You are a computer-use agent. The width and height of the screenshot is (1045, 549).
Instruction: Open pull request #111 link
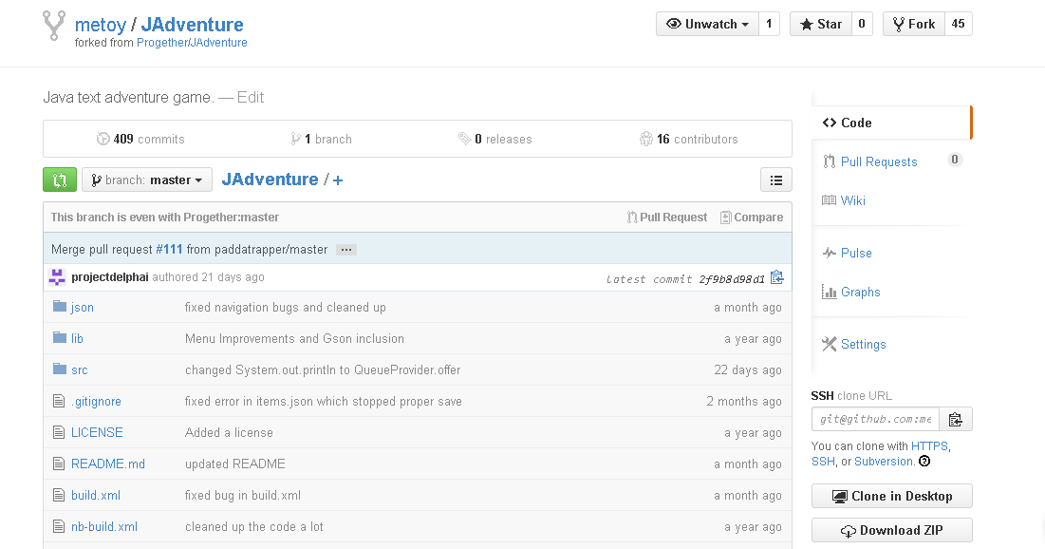click(x=169, y=249)
